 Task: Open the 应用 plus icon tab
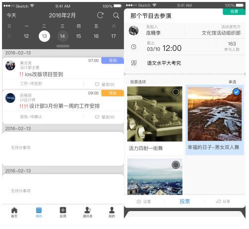click(x=63, y=210)
